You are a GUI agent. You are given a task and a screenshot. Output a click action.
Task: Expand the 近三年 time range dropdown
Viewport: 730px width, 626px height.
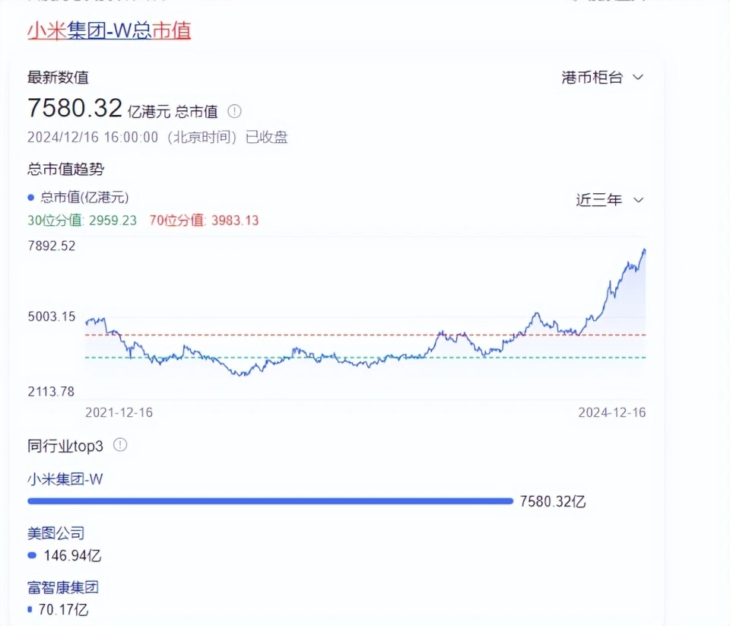(x=610, y=200)
